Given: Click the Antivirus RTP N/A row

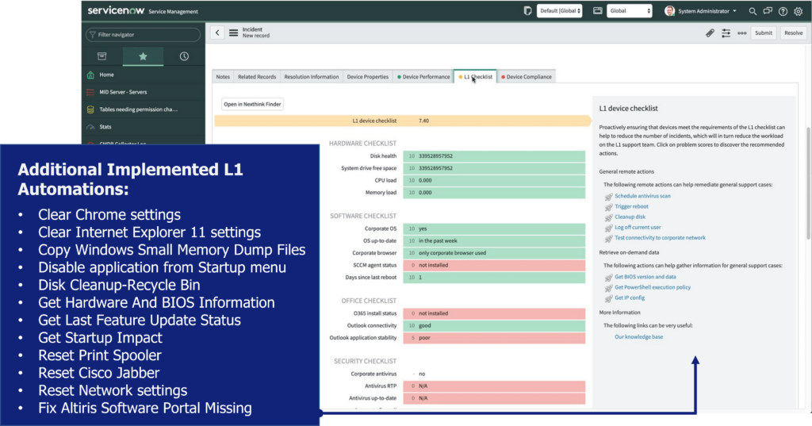Looking at the screenshot, I should click(x=494, y=386).
